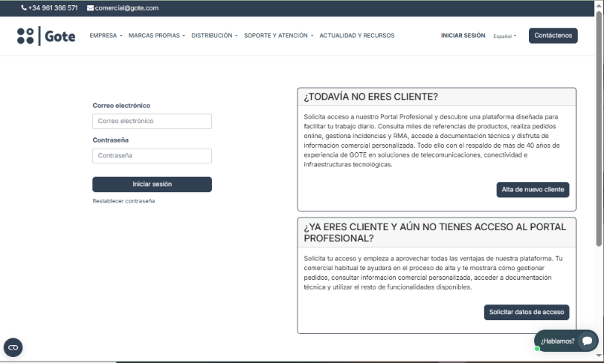The height and width of the screenshot is (363, 604).
Task: Click the page vertical scrollbar
Action: [x=599, y=129]
